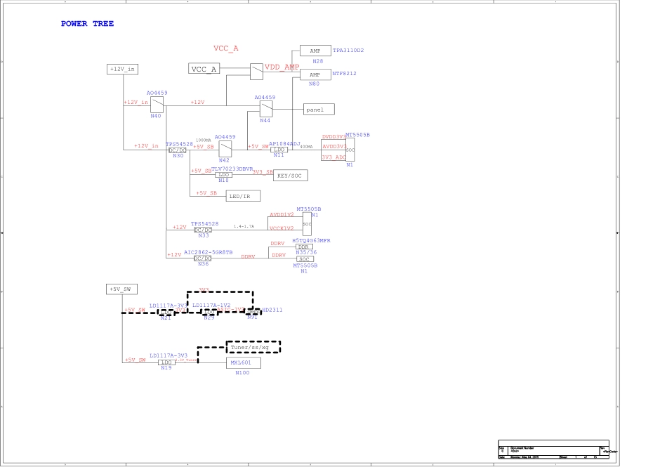Select the panel load box
This screenshot has height=472, width=667.
click(x=319, y=110)
